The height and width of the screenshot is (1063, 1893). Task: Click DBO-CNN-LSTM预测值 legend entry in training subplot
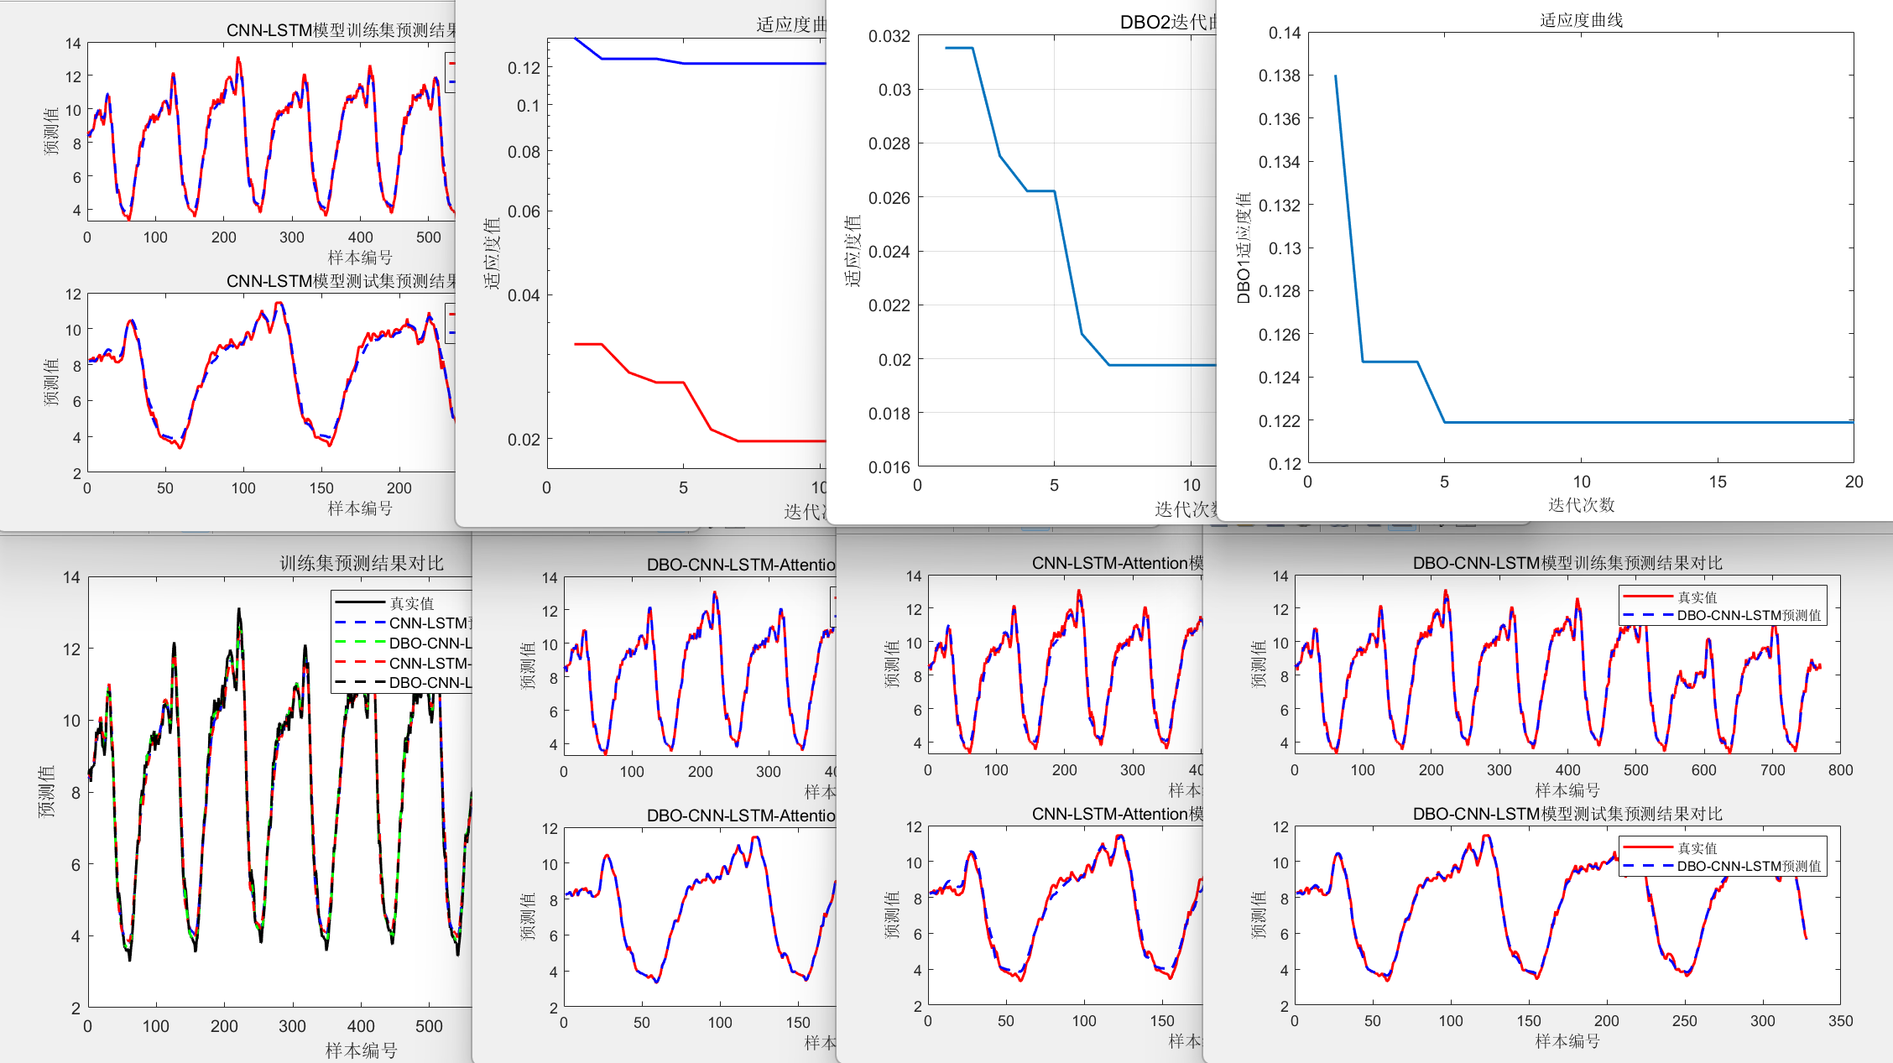coord(1748,615)
